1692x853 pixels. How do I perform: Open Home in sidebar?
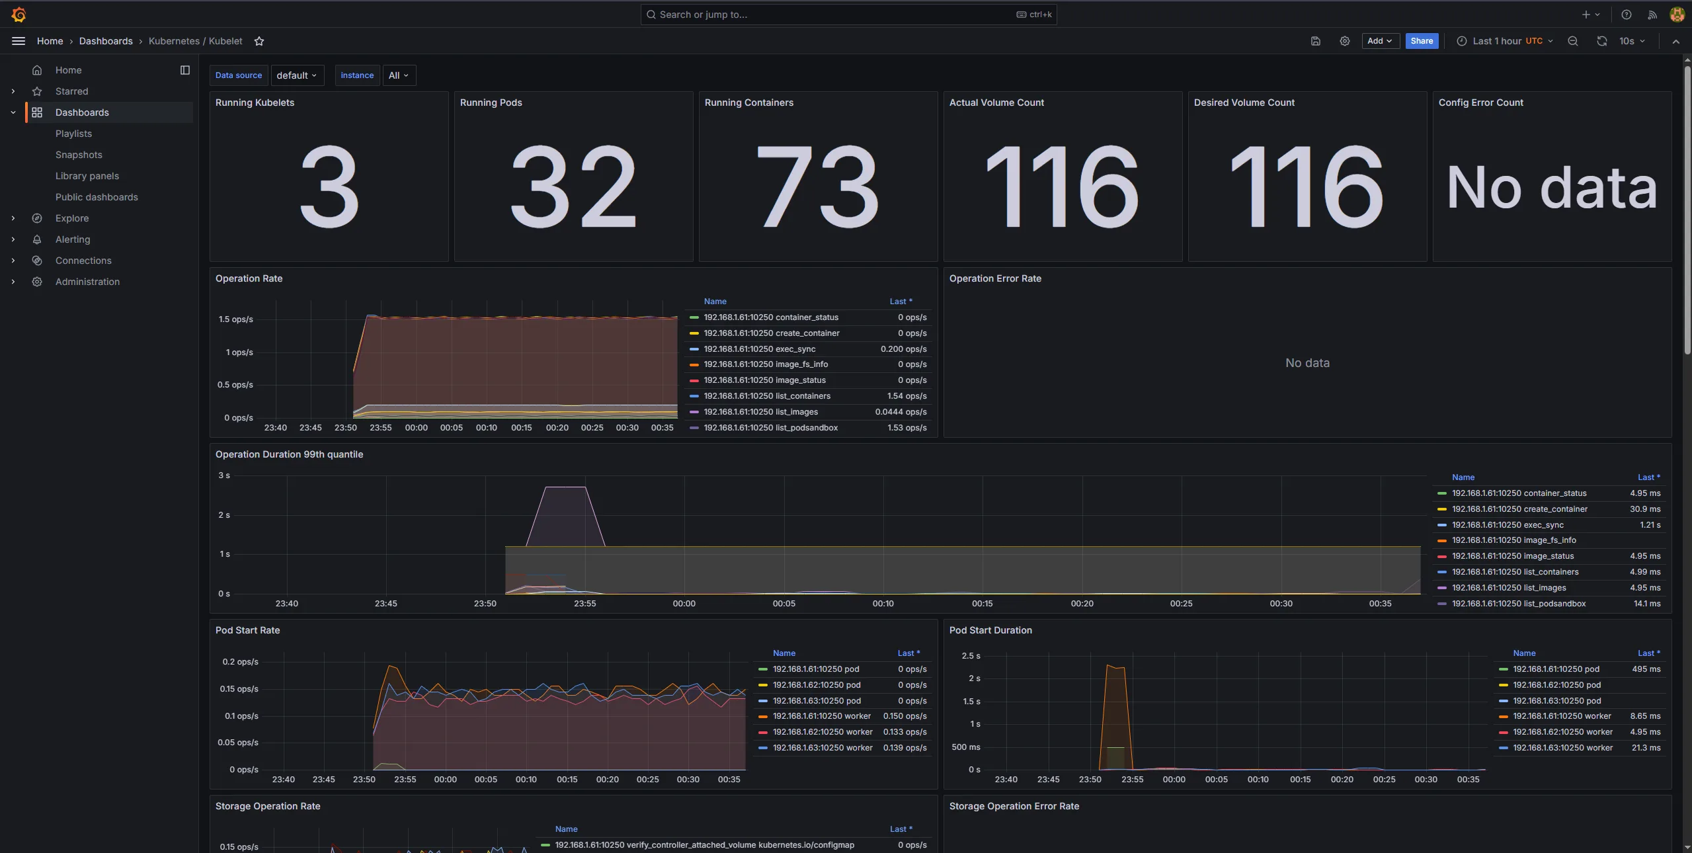68,70
